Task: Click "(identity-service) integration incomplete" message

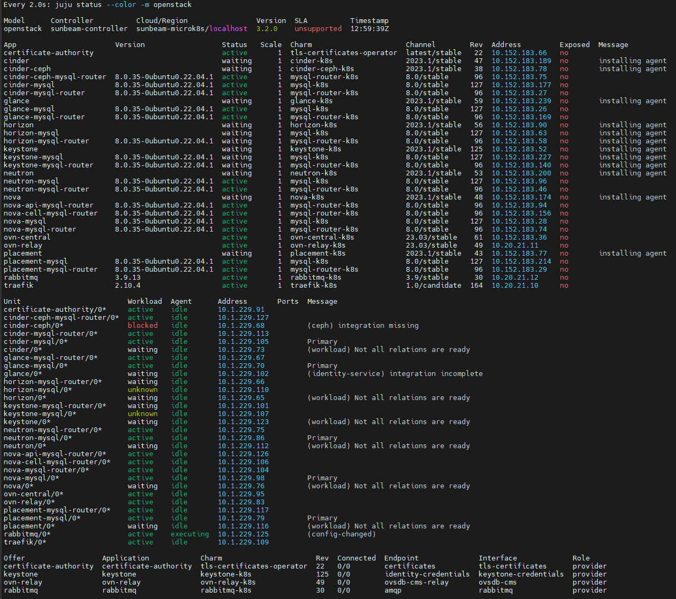Action: click(x=395, y=374)
